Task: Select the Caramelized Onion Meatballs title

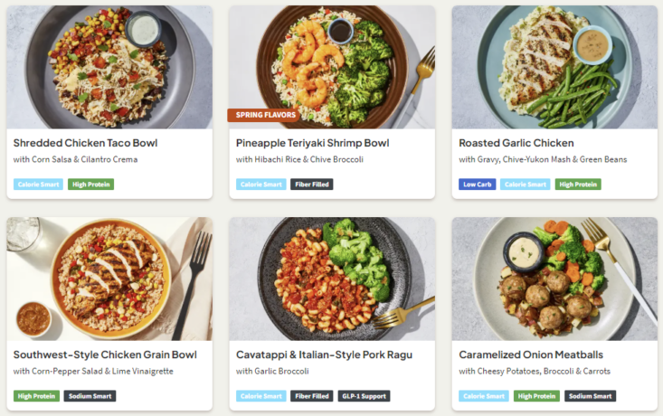Action: 531,355
